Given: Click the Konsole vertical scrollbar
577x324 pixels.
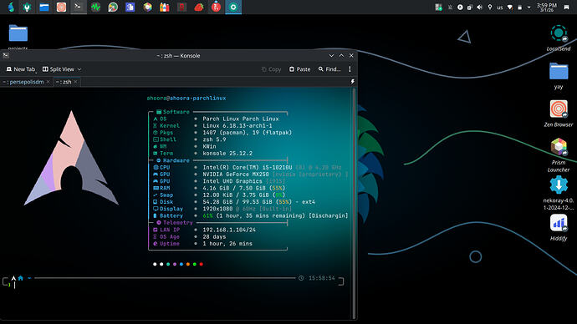Looking at the screenshot, I should pyautogui.click(x=354, y=204).
